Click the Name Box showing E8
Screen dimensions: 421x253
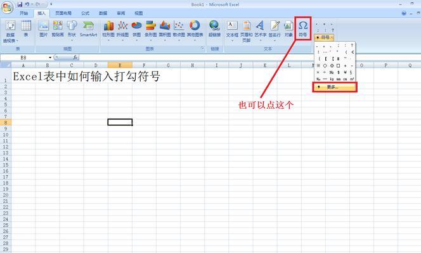coord(24,58)
